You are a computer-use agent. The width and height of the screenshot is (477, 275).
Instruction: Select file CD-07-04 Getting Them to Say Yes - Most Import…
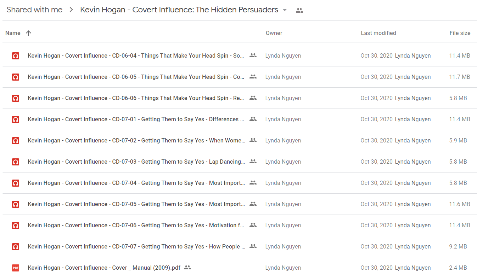pos(136,183)
